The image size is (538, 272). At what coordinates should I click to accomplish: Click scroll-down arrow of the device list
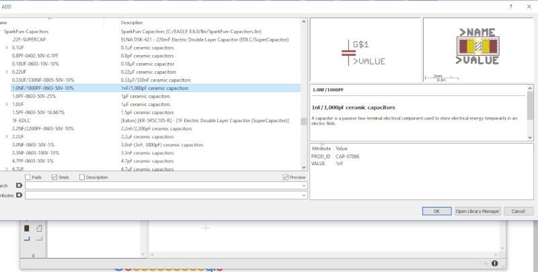304,167
